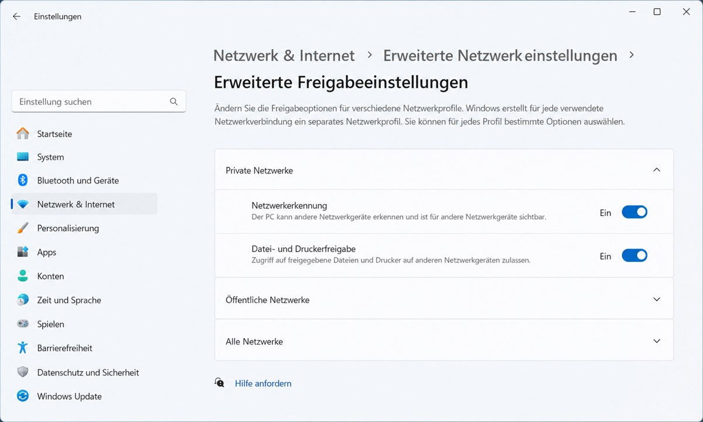Click the Datenschutz shield icon
Screen dimensions: 703x422
pyautogui.click(x=23, y=372)
